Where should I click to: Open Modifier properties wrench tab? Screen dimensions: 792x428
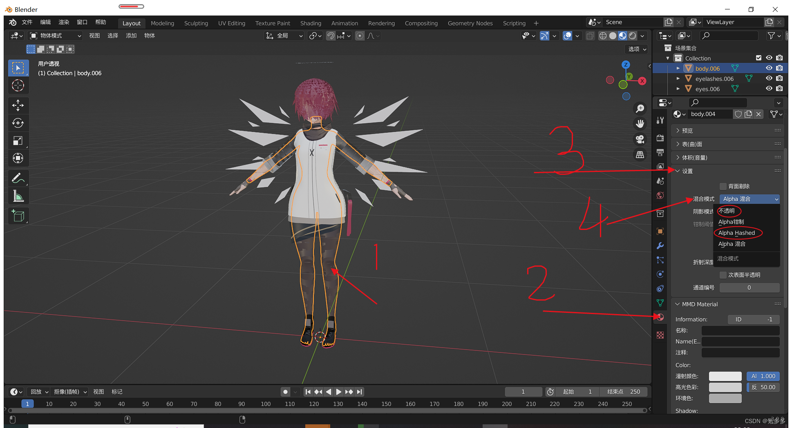(x=660, y=246)
